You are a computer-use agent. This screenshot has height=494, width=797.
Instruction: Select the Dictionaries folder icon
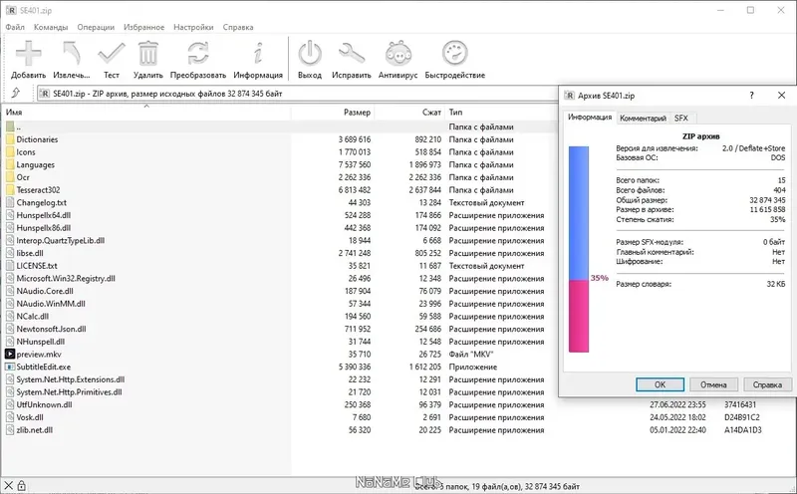click(10, 139)
